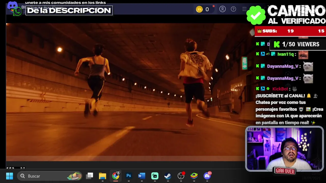
Task: Click the Buscar taskbar search field
Action: (x=50, y=176)
